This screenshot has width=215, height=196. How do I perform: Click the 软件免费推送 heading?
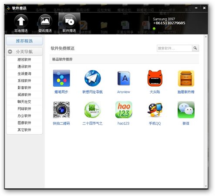coord(63,48)
